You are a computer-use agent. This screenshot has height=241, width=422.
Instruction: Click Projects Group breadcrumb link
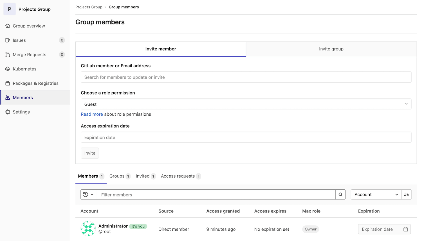(89, 7)
